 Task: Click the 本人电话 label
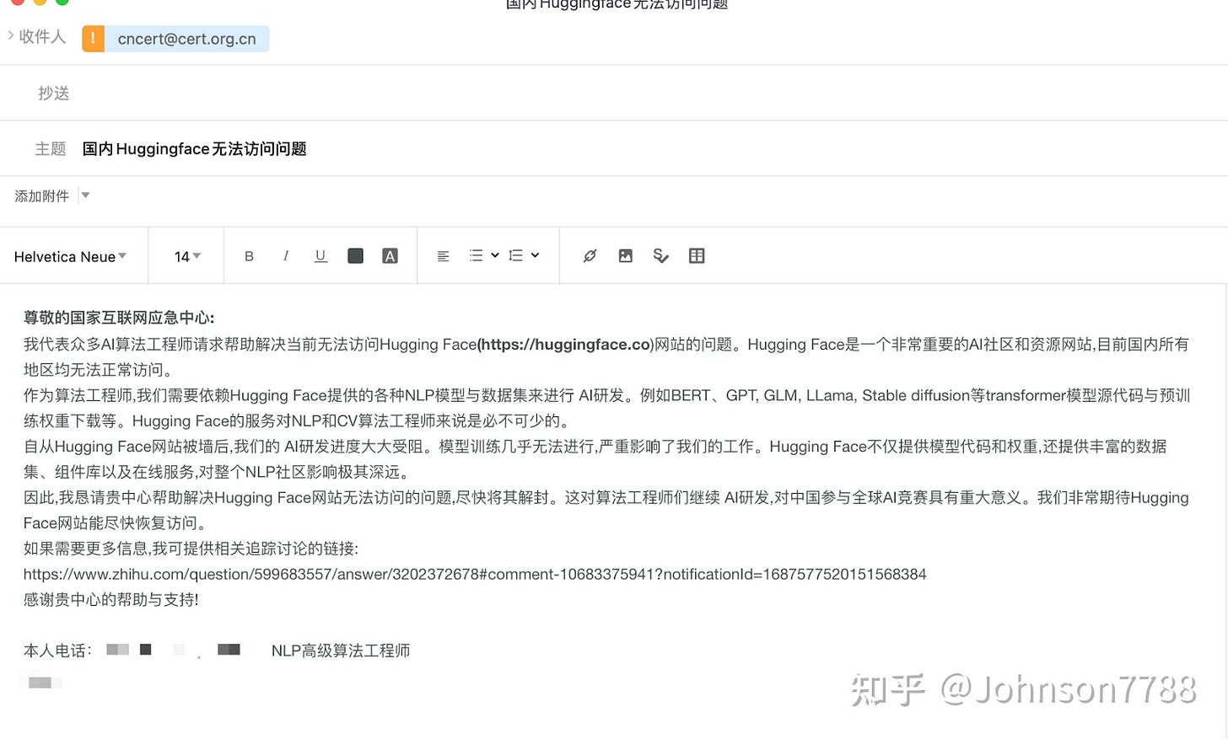(57, 651)
